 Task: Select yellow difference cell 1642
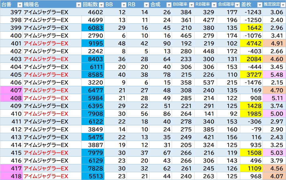coord(251,28)
